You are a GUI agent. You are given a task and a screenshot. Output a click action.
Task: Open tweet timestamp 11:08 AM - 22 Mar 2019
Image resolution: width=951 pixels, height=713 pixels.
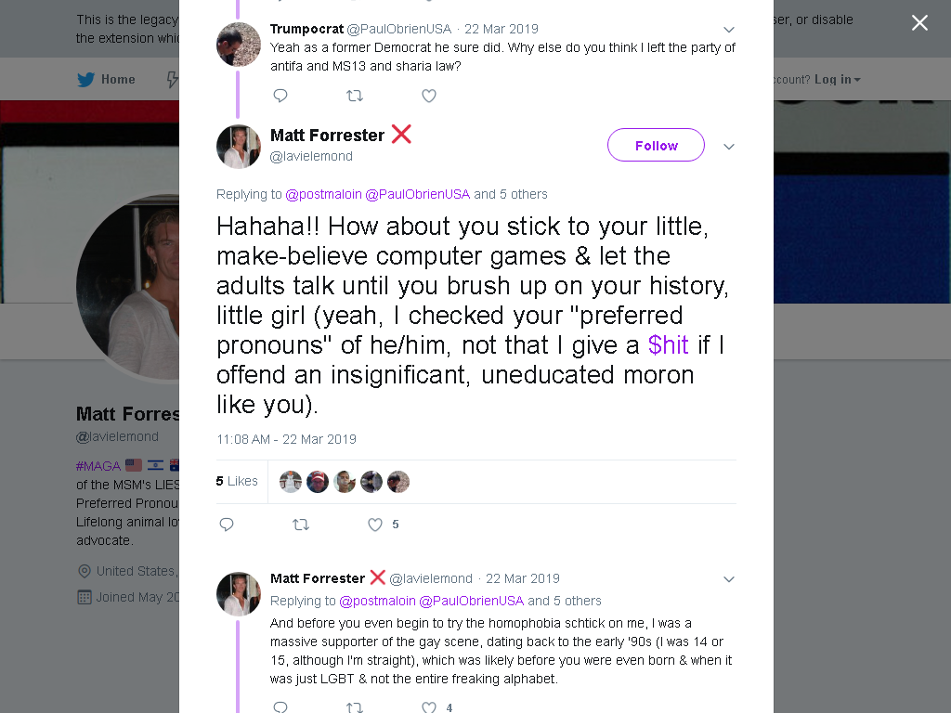tap(286, 439)
